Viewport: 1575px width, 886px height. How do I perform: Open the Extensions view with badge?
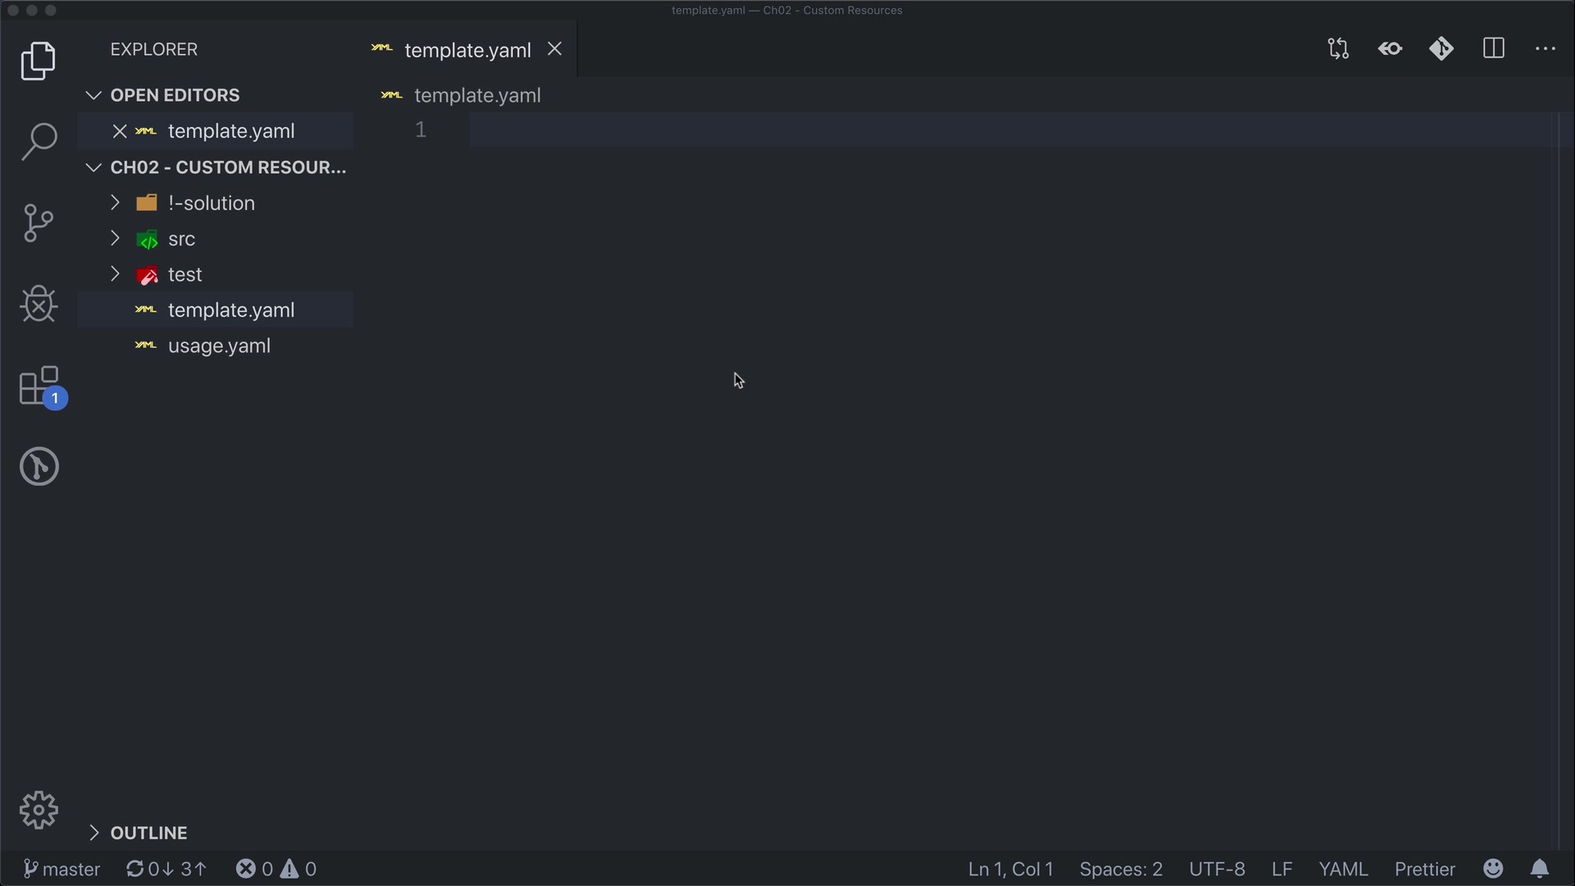click(39, 386)
